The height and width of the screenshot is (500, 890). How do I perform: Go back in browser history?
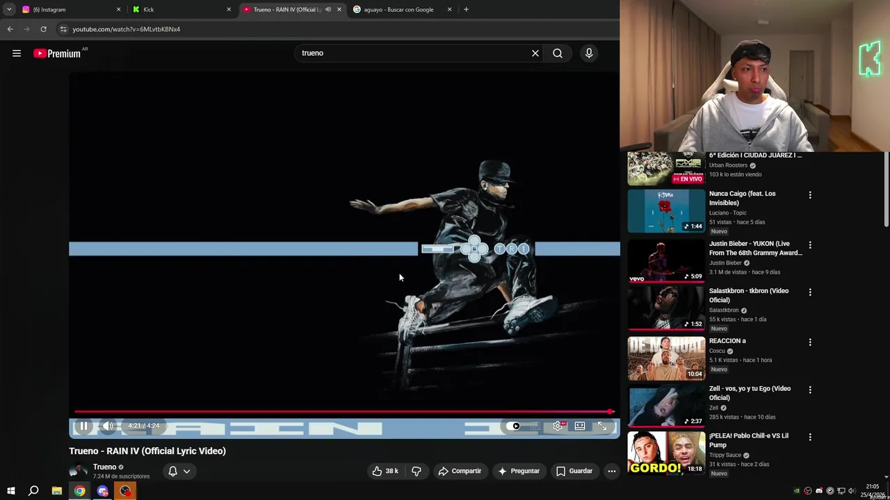[x=10, y=29]
